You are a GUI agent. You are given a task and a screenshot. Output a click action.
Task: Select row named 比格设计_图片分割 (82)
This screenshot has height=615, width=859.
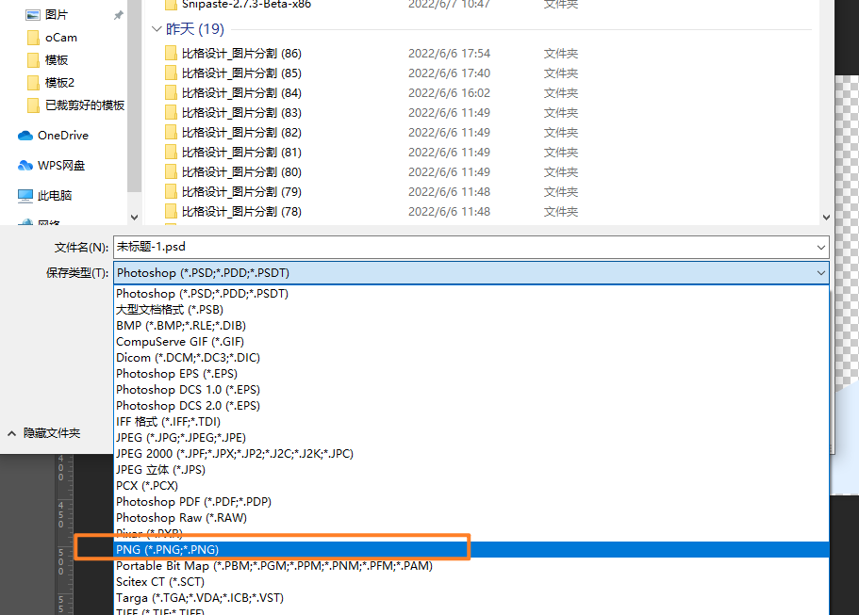pos(372,133)
